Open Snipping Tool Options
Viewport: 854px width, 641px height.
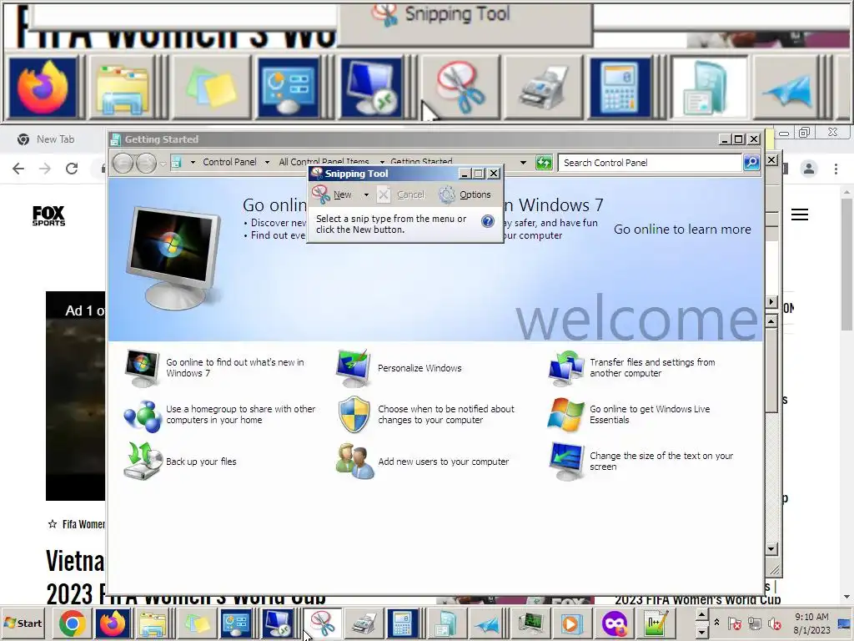(465, 194)
